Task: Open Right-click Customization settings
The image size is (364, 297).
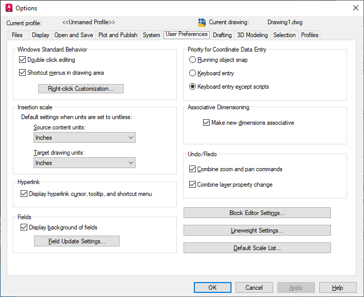Action: [x=81, y=89]
